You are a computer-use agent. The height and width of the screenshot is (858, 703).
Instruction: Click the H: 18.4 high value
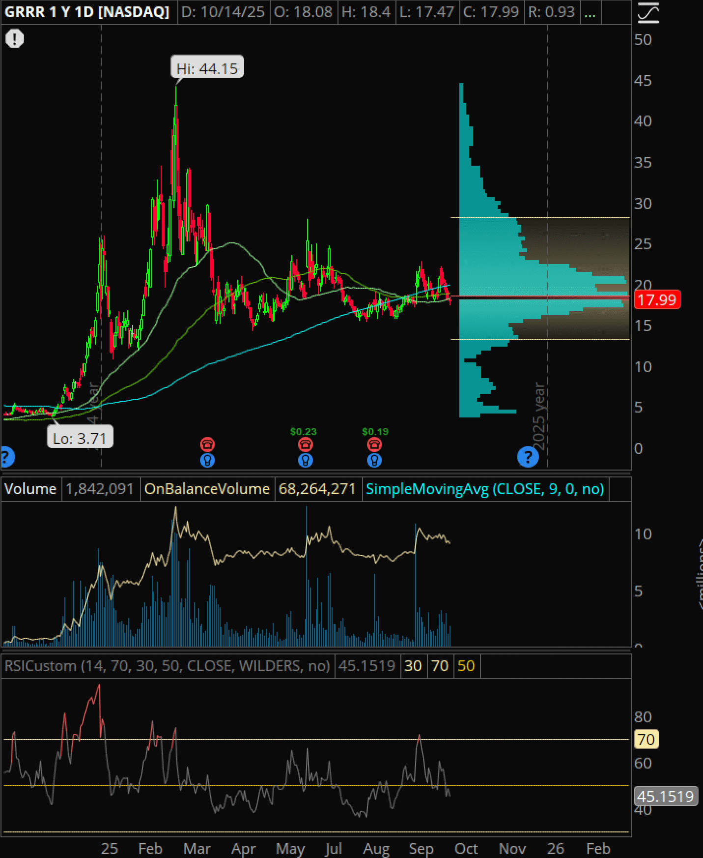point(366,12)
